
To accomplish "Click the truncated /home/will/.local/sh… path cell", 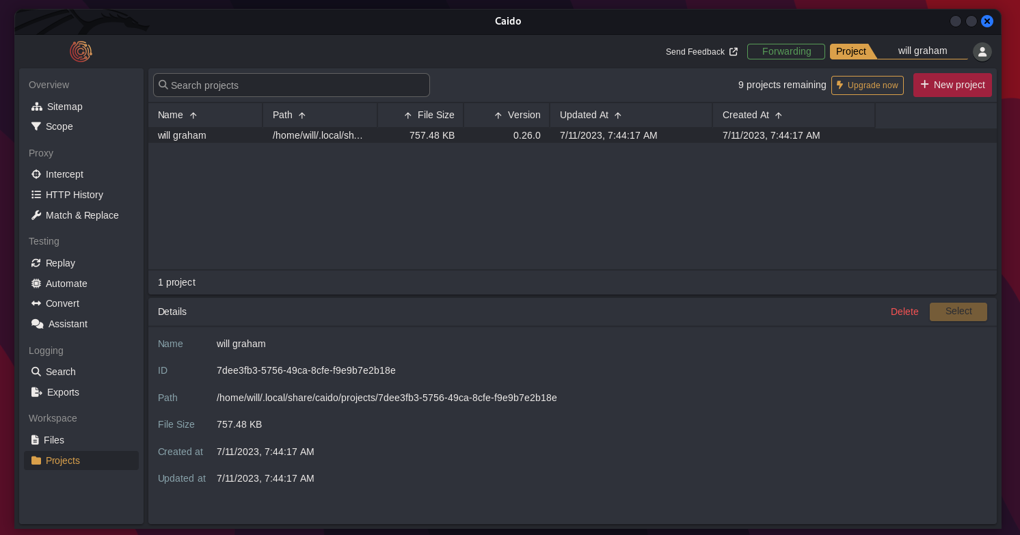I will click(318, 135).
